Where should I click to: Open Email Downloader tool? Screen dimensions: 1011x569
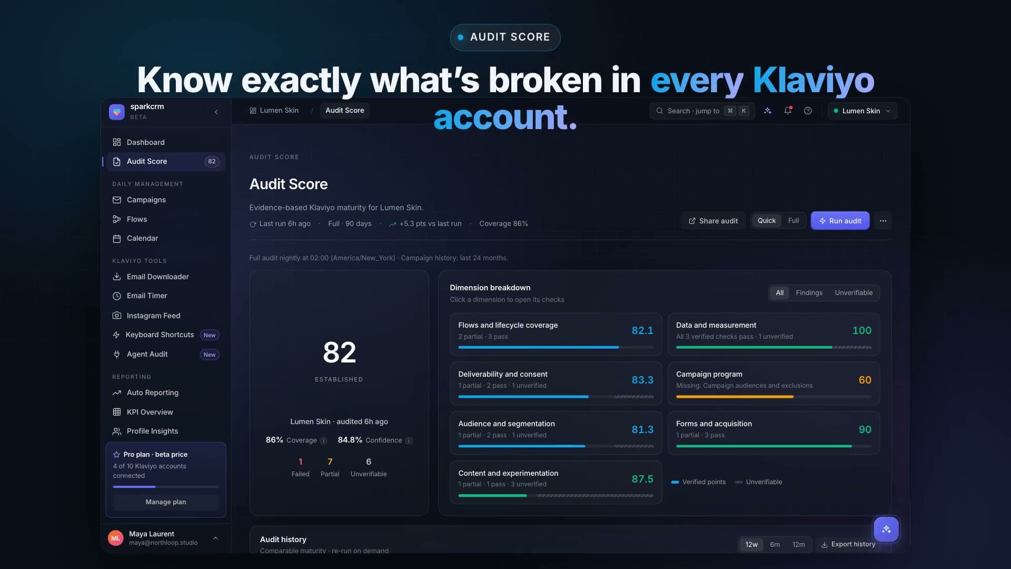tap(166, 277)
